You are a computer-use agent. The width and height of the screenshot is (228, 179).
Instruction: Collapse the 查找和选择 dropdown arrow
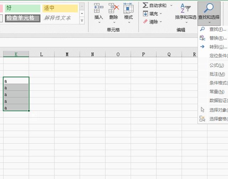209,22
